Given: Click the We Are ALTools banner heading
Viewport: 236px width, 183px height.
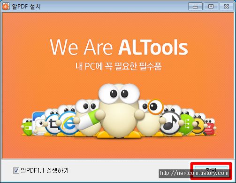Looking at the screenshot, I should pyautogui.click(x=119, y=47).
